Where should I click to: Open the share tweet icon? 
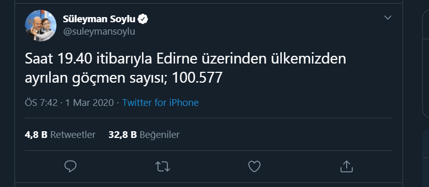pyautogui.click(x=347, y=166)
